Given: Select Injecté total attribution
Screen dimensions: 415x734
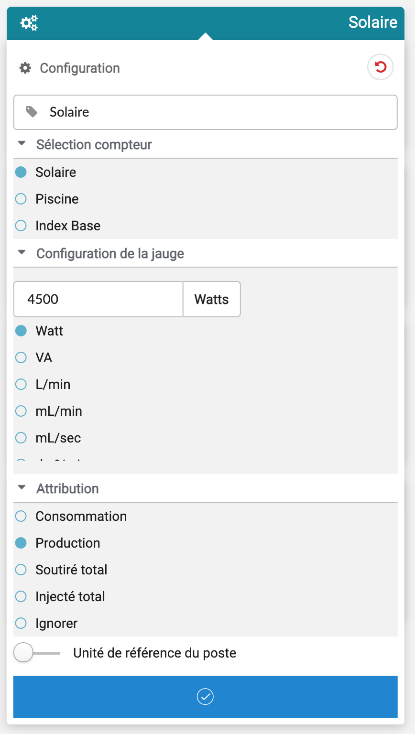Looking at the screenshot, I should pyautogui.click(x=21, y=596).
